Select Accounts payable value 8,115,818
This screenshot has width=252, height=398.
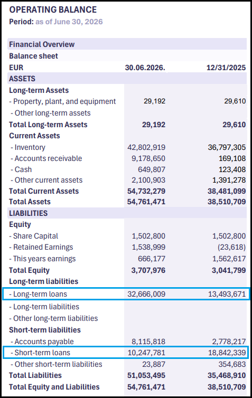pyautogui.click(x=148, y=342)
